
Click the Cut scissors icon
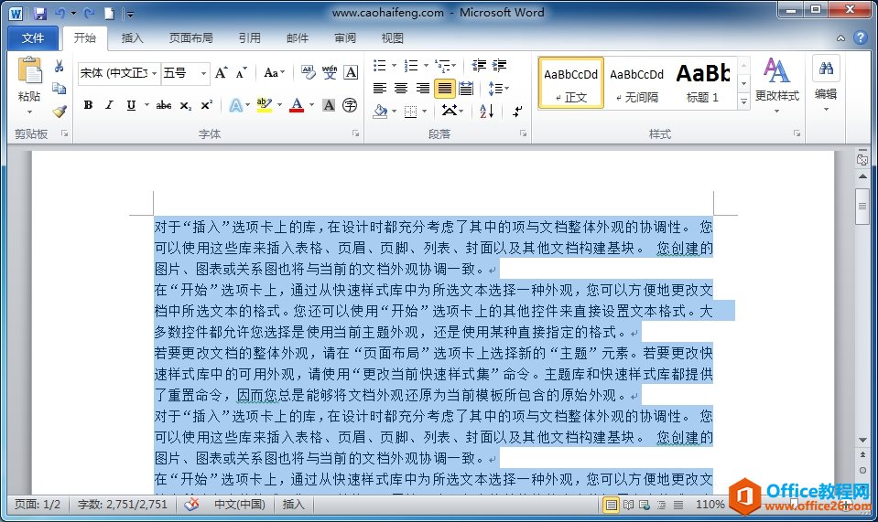(60, 66)
